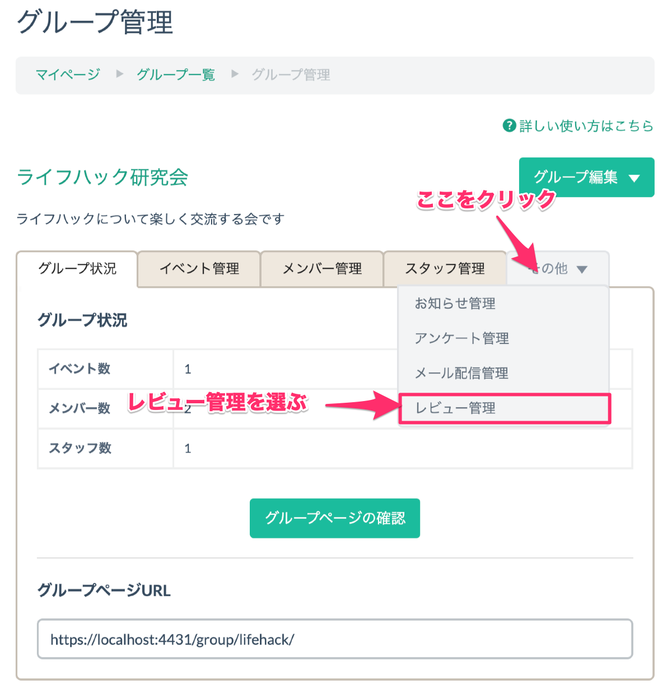Screen dimensions: 672x694
Task: Open メール配信管理 from the menu
Action: pyautogui.click(x=461, y=373)
